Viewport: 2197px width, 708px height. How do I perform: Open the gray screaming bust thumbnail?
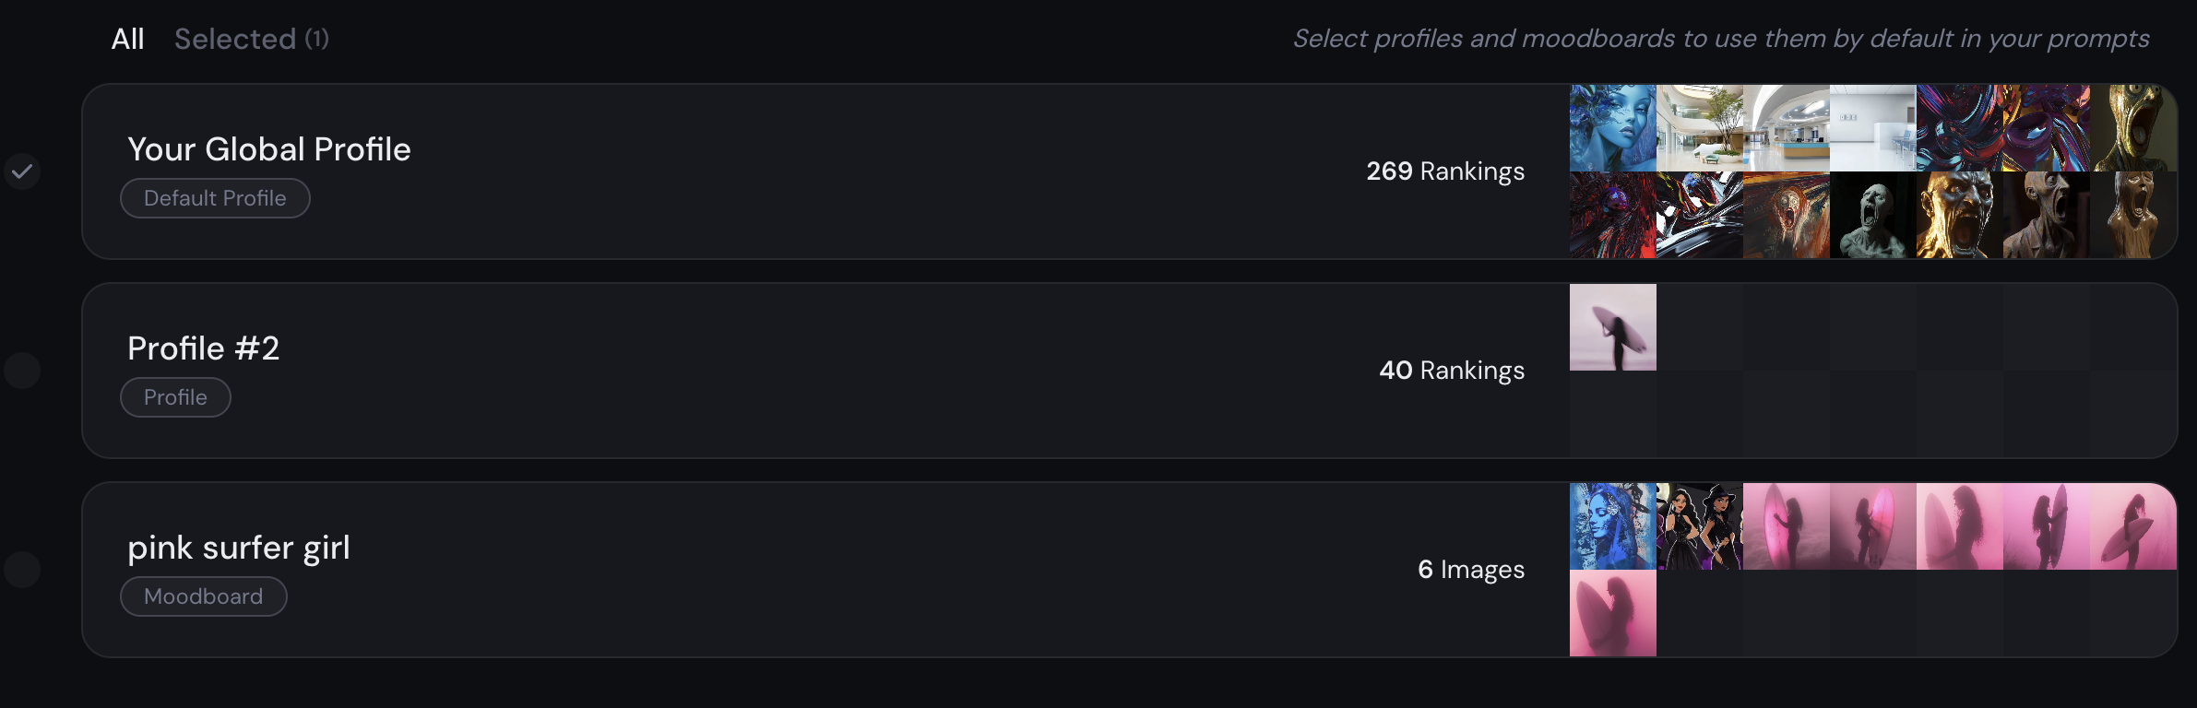(1873, 215)
